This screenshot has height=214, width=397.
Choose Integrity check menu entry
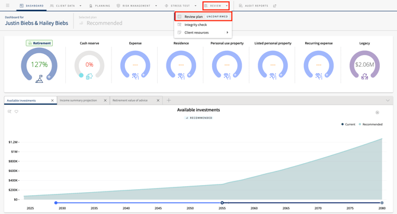point(203,24)
